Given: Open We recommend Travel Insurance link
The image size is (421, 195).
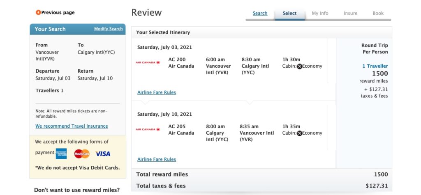Looking at the screenshot, I should tap(72, 126).
